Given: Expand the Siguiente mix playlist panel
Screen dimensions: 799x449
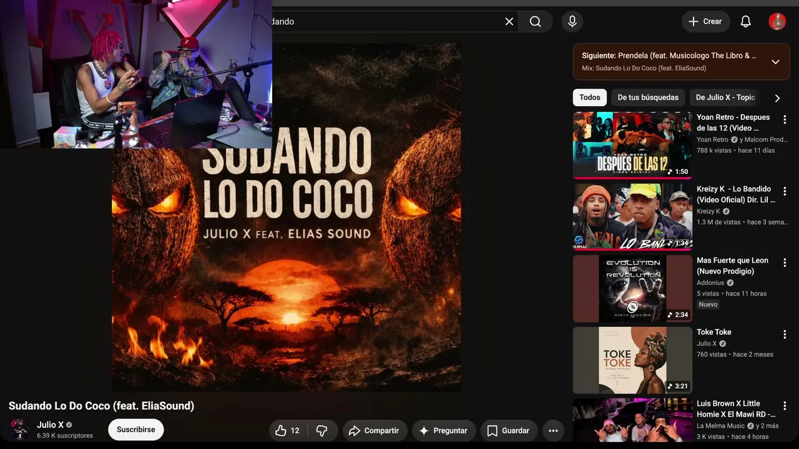Looking at the screenshot, I should tap(775, 62).
